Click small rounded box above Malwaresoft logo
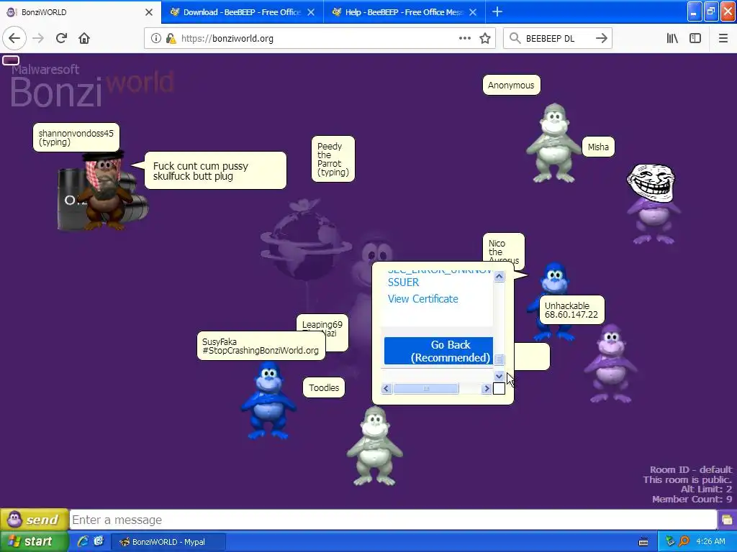737x552 pixels. click(11, 60)
